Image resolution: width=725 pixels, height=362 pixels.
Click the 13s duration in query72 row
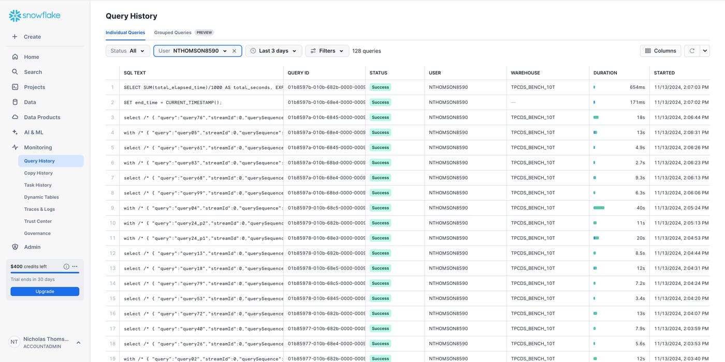coord(641,313)
